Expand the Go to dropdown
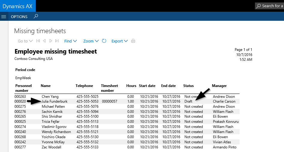 point(25,41)
